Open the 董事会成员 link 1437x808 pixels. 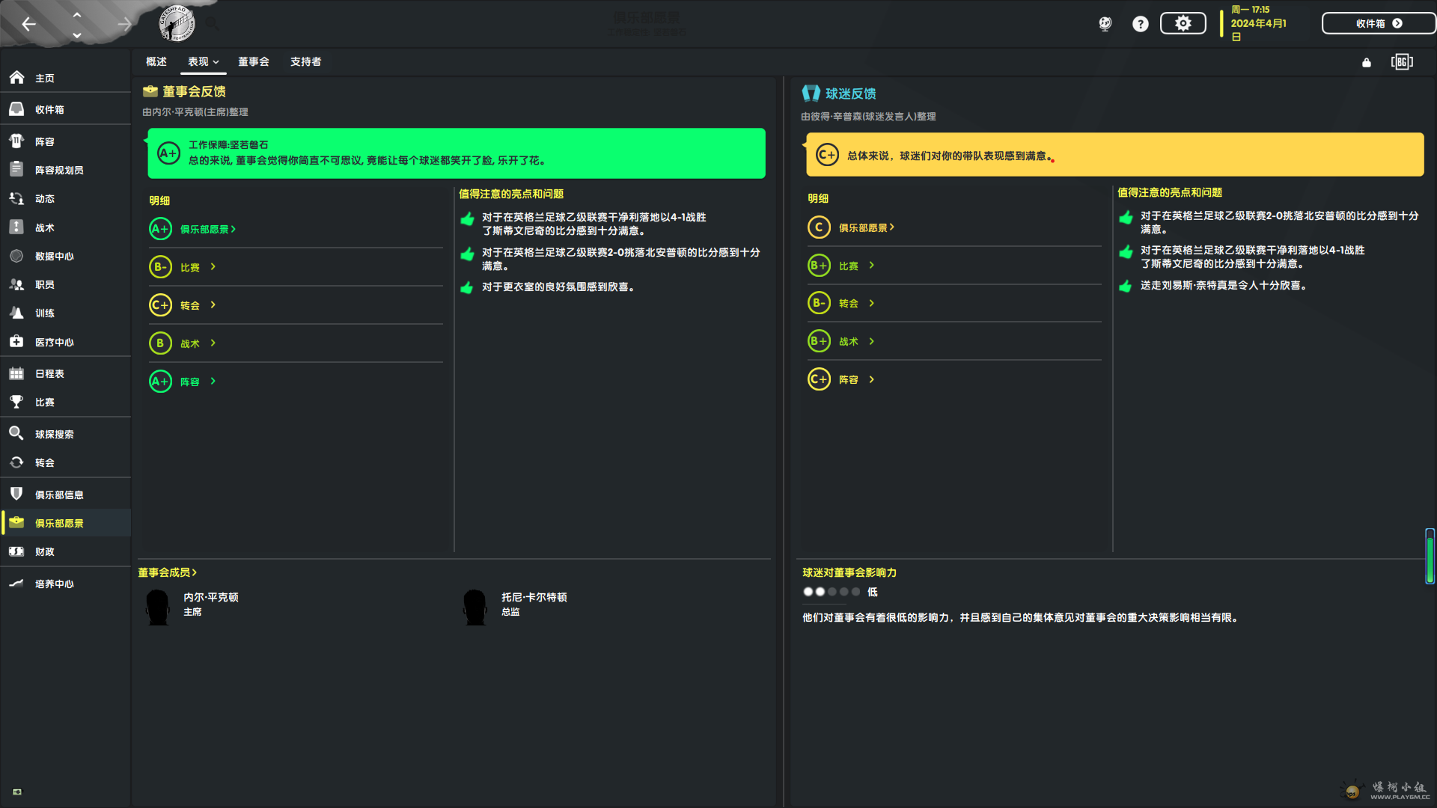pyautogui.click(x=167, y=572)
